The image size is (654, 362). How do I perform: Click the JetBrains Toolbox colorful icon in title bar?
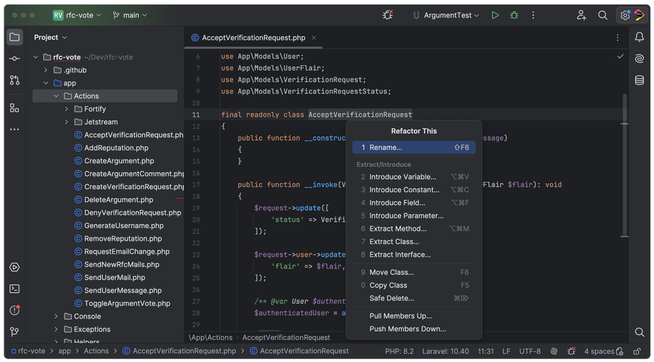point(639,15)
